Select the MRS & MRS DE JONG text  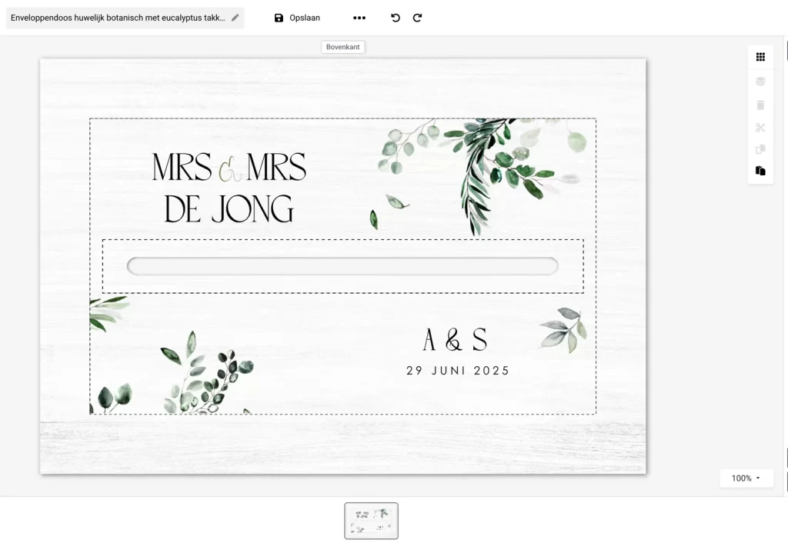(x=229, y=187)
